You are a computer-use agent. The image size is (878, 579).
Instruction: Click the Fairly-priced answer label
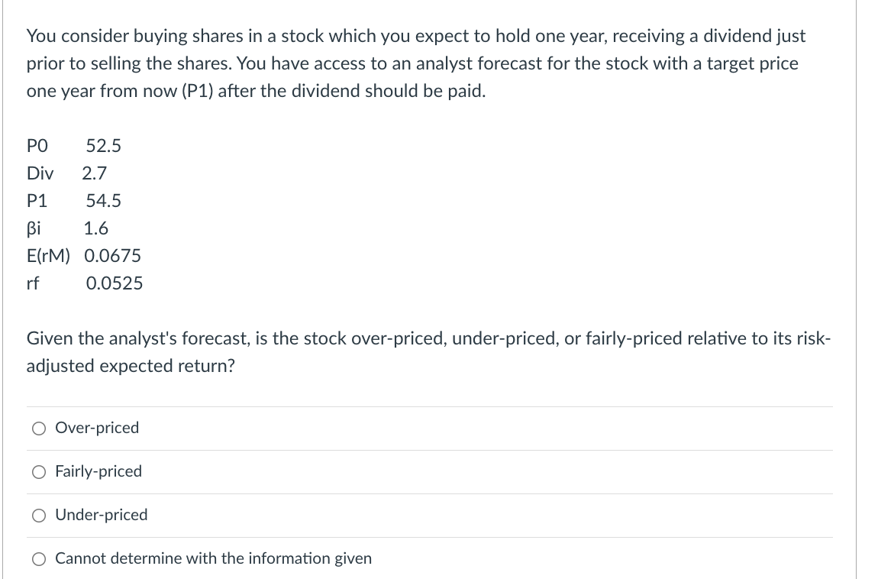tap(98, 472)
